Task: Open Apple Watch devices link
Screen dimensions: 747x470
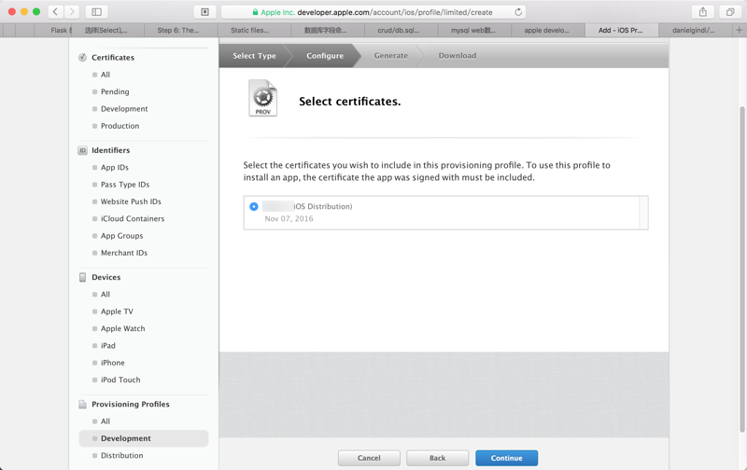Action: click(123, 328)
